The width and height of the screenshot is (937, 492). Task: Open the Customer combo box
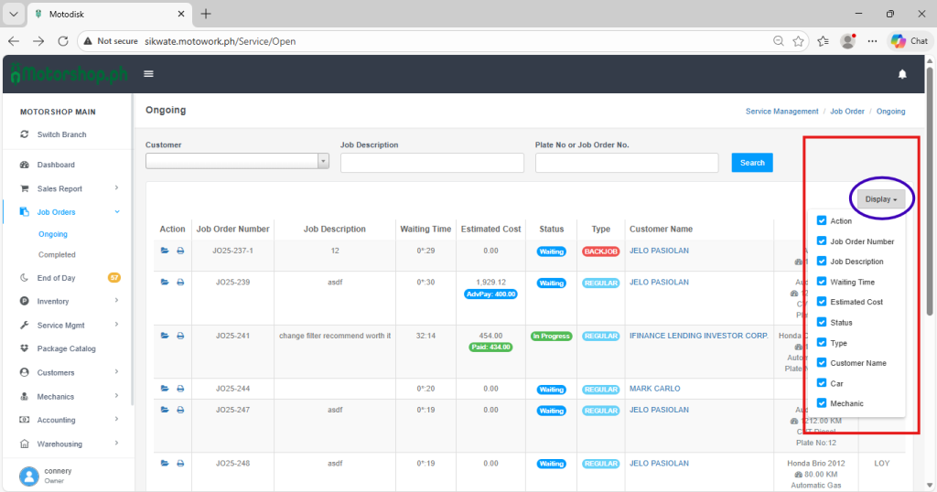coord(237,162)
